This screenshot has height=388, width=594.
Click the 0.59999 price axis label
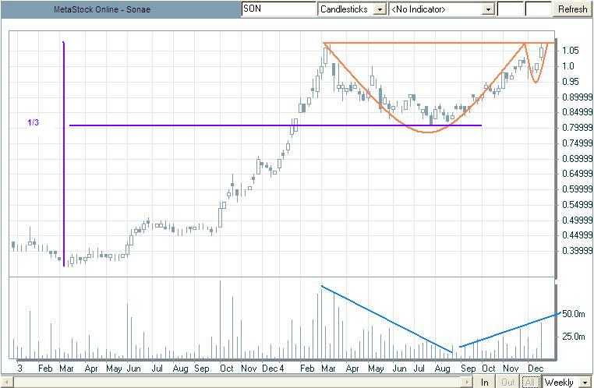(x=577, y=189)
